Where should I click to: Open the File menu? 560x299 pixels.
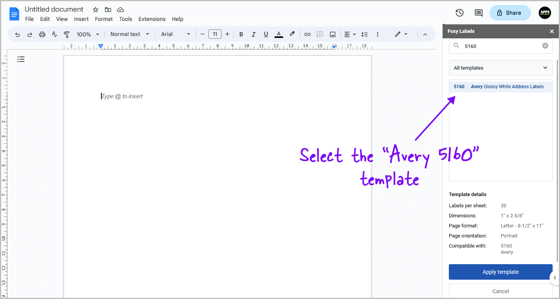(x=29, y=19)
